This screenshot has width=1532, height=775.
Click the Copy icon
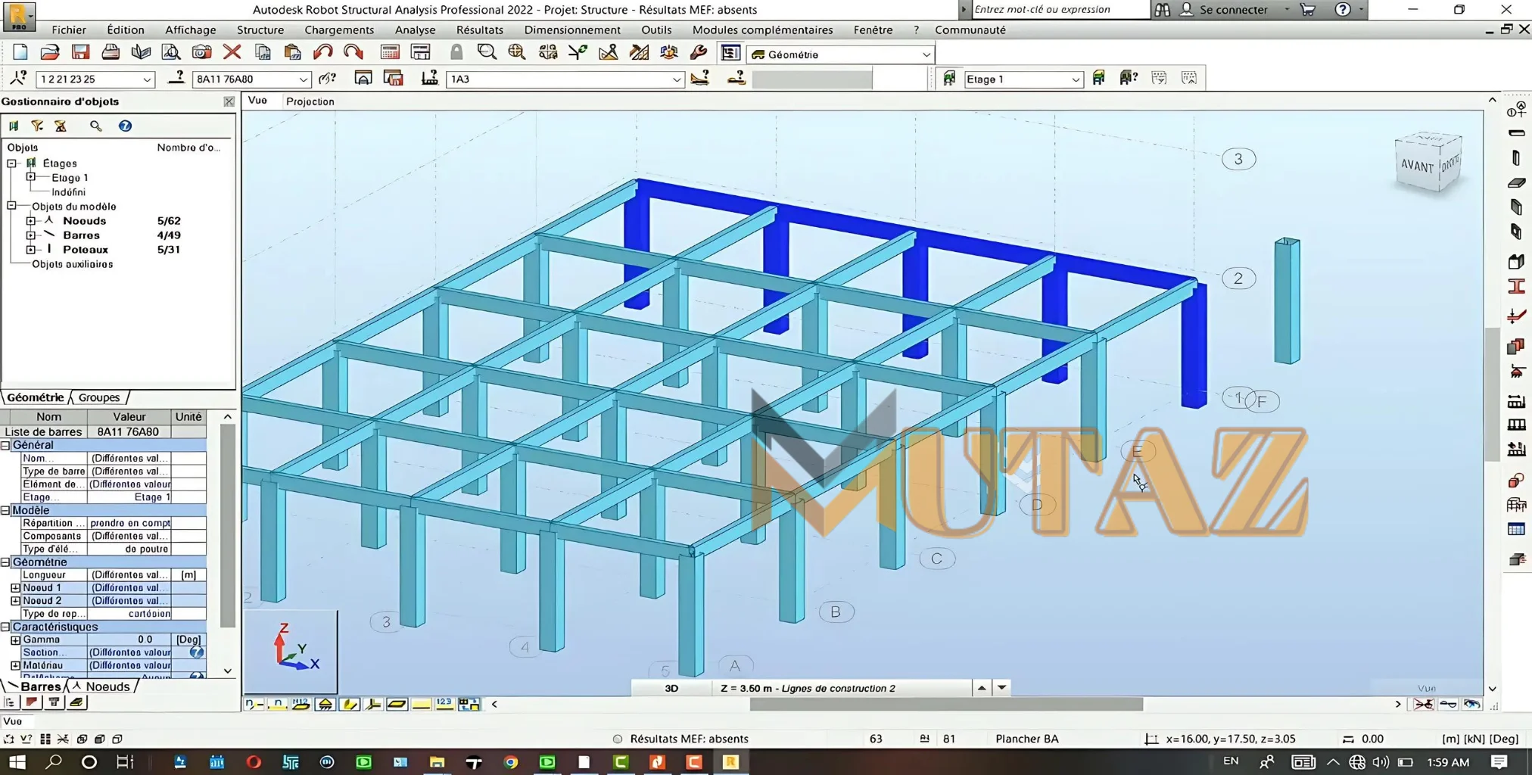coord(263,52)
